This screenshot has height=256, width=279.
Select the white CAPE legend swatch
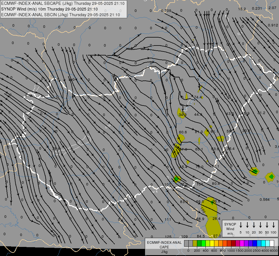click(x=272, y=243)
